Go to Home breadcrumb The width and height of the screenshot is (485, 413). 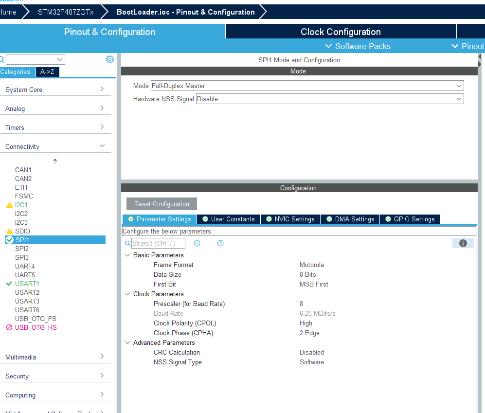(8, 12)
